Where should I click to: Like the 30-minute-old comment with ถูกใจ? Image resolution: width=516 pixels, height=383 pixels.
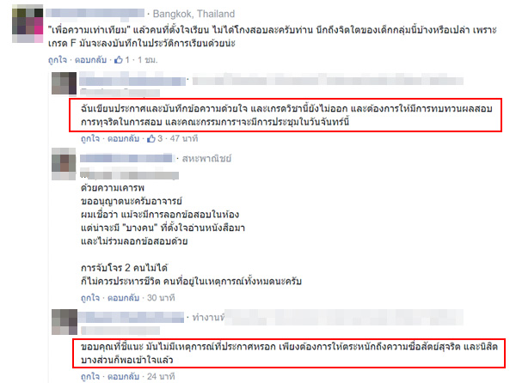(x=90, y=298)
